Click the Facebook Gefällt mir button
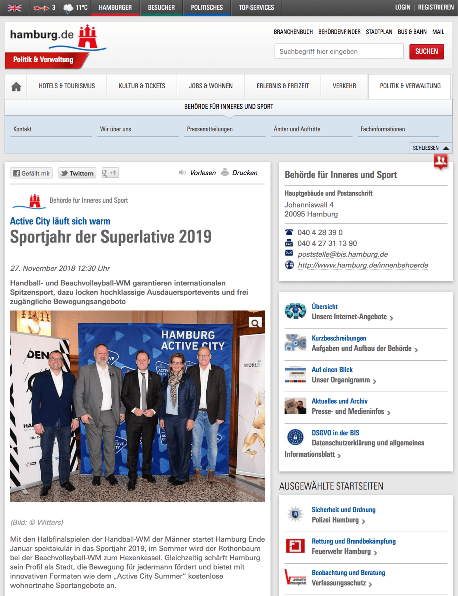 32,173
